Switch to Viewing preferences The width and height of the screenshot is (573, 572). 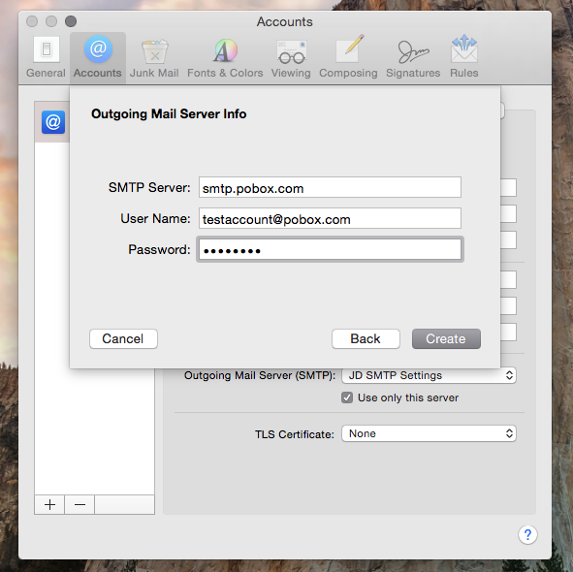click(x=291, y=57)
